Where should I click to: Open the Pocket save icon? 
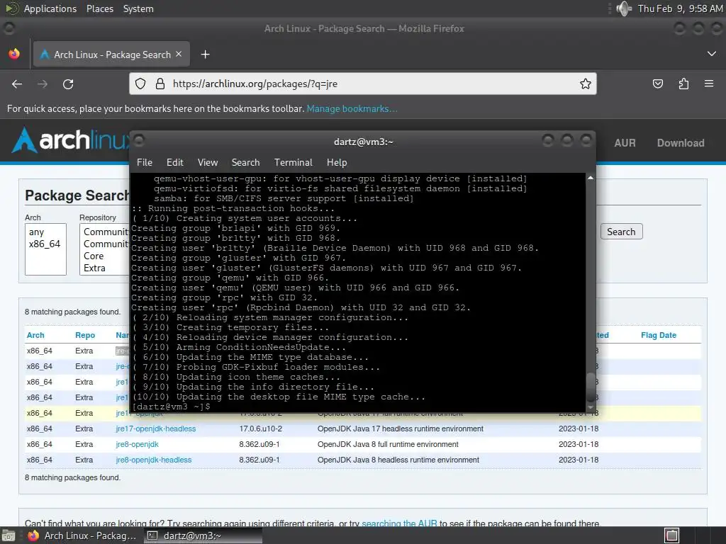(657, 84)
